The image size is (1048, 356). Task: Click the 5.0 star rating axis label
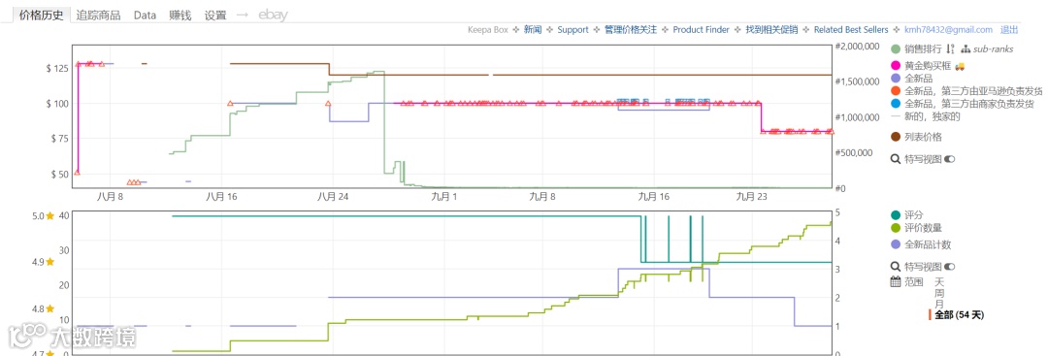[45, 215]
